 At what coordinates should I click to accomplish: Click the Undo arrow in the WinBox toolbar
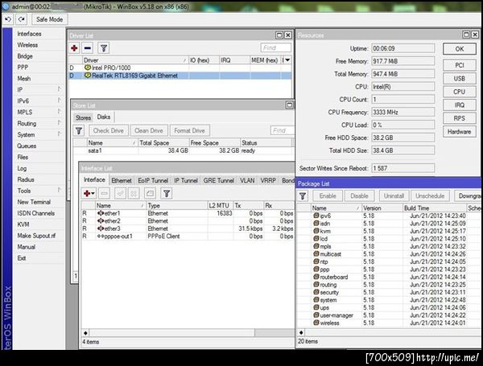pyautogui.click(x=8, y=19)
